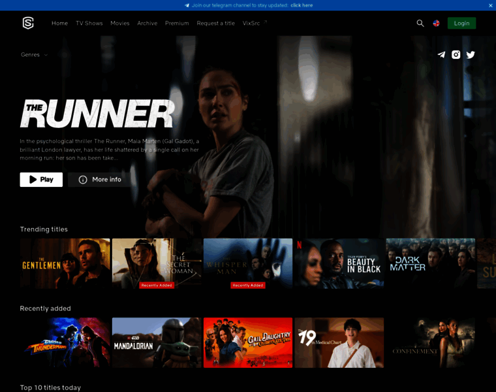Open the language flag selector

point(436,23)
